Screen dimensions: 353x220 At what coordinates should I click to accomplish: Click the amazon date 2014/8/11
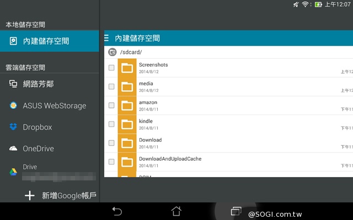coord(148,109)
